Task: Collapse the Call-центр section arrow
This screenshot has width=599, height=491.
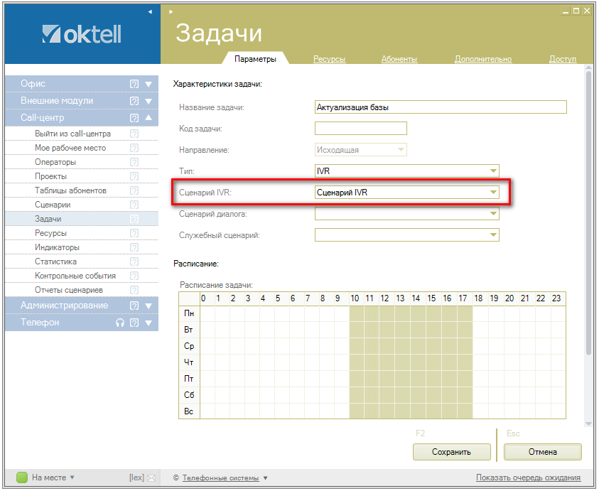Action: pos(149,118)
